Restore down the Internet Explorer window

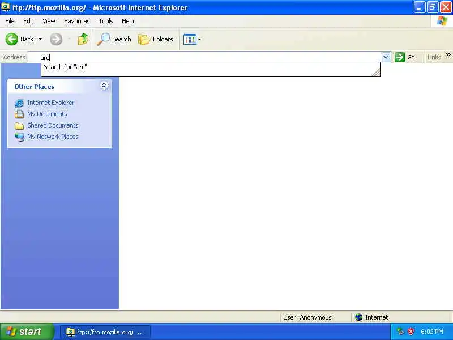coord(433,7)
